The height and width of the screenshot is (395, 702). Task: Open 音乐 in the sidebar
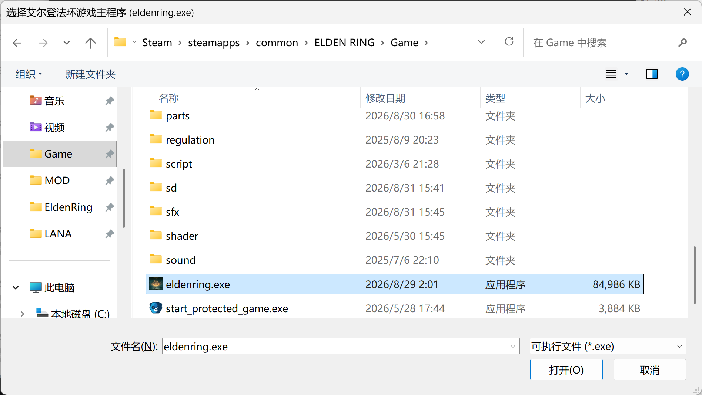[60, 101]
